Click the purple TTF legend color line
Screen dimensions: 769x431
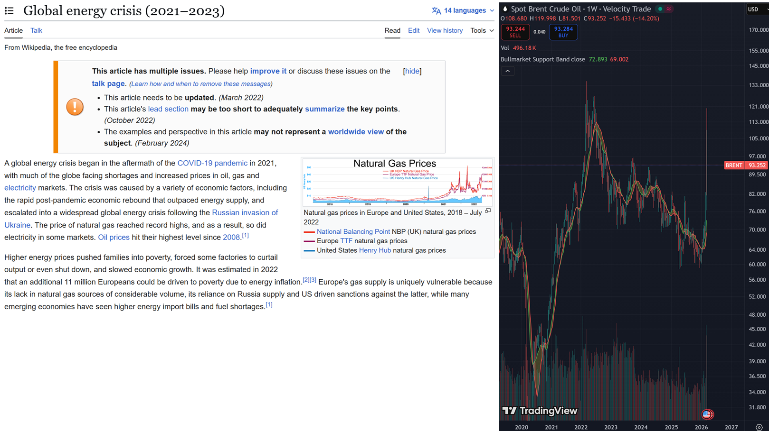309,241
